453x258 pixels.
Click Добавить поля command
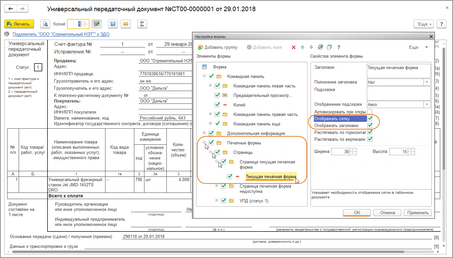[x=264, y=47]
